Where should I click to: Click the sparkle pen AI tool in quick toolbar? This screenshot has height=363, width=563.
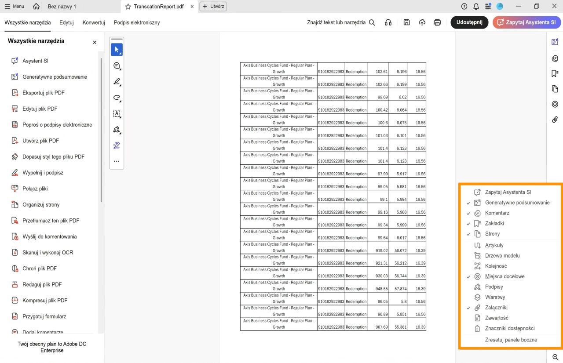click(x=117, y=145)
